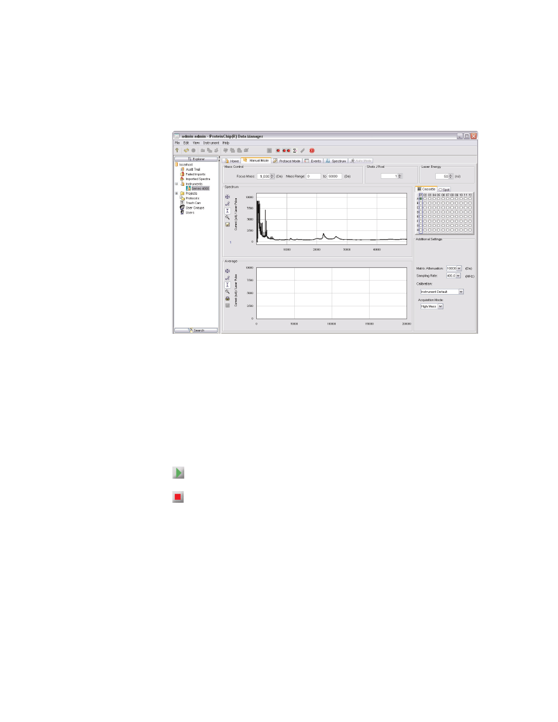Screen dimensions: 558x722
Task: Click the yellow back arrow toolbar icon
Action: 186,150
